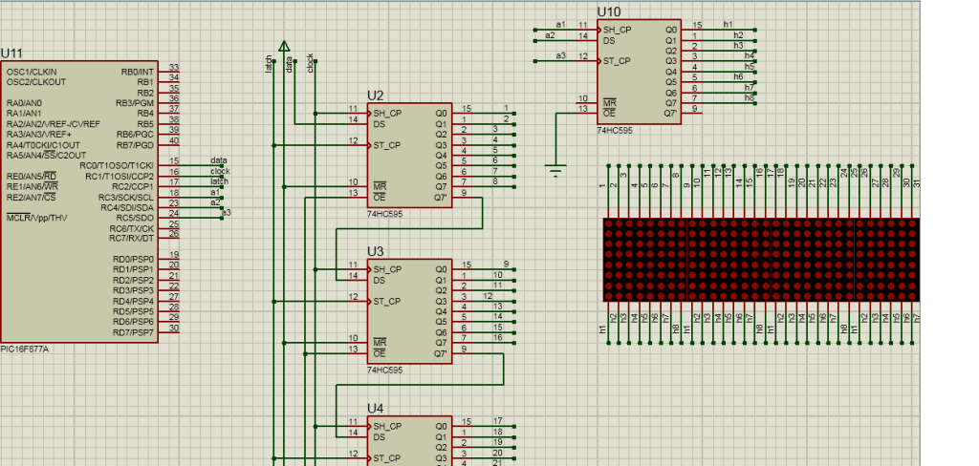Click the PIC16F877A part name text
The height and width of the screenshot is (466, 979).
(25, 349)
